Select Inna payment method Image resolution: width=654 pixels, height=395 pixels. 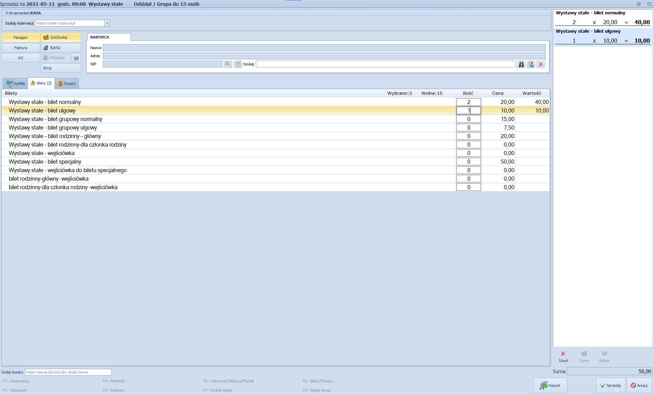tap(61, 68)
